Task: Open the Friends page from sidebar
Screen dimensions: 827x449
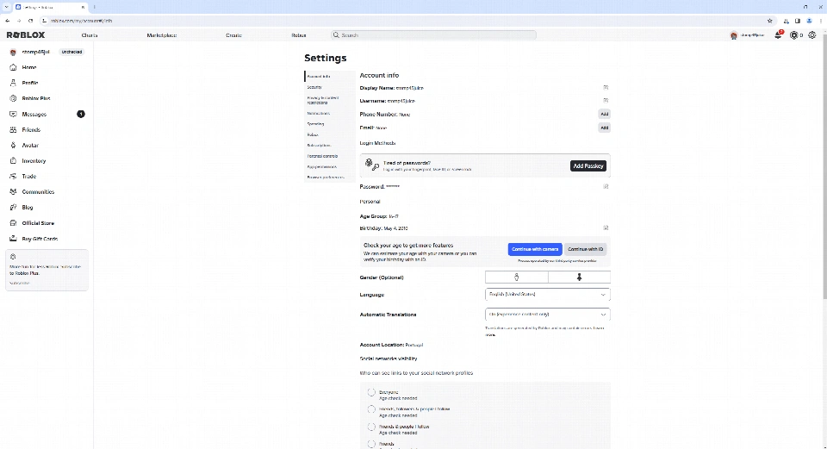Action: pos(31,130)
